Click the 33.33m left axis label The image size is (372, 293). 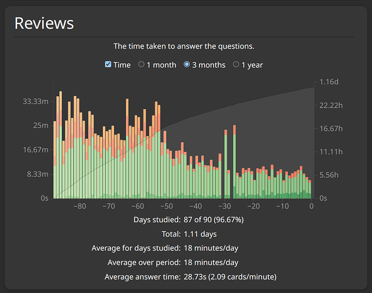click(x=36, y=101)
